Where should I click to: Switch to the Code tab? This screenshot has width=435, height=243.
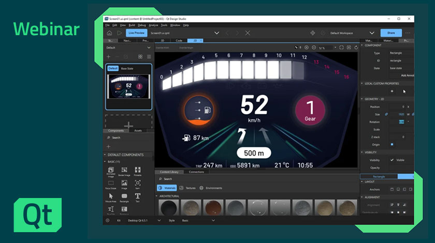179,40
